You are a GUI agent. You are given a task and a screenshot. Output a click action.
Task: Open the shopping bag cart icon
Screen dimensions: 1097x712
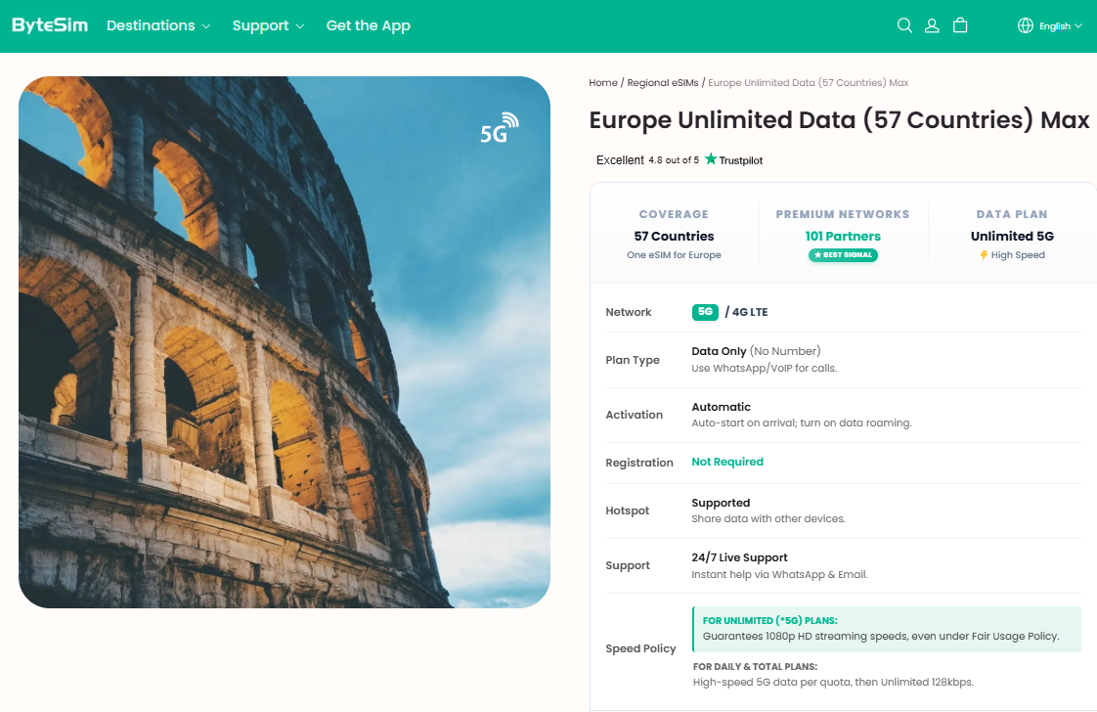(x=960, y=25)
